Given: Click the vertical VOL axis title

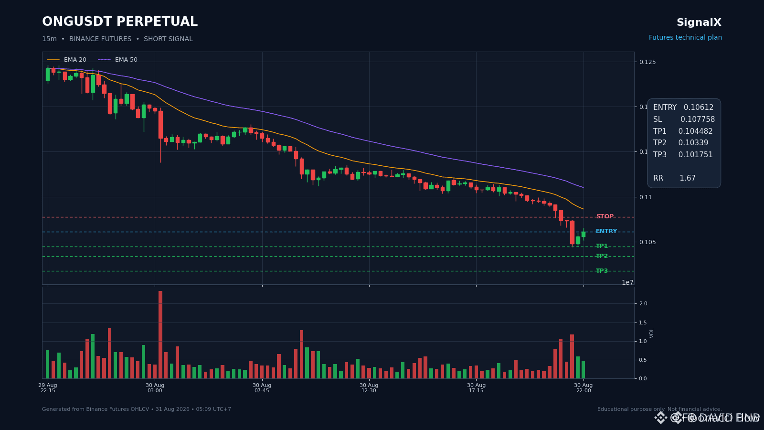Looking at the screenshot, I should (x=652, y=333).
